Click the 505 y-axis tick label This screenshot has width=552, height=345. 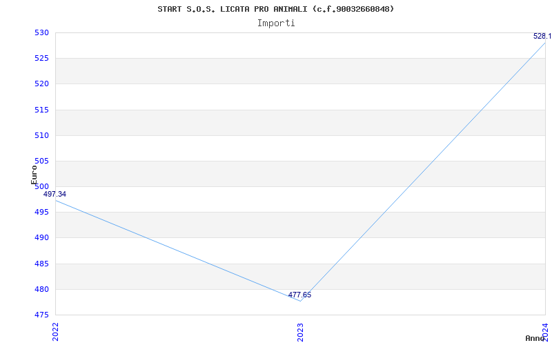tap(41, 161)
